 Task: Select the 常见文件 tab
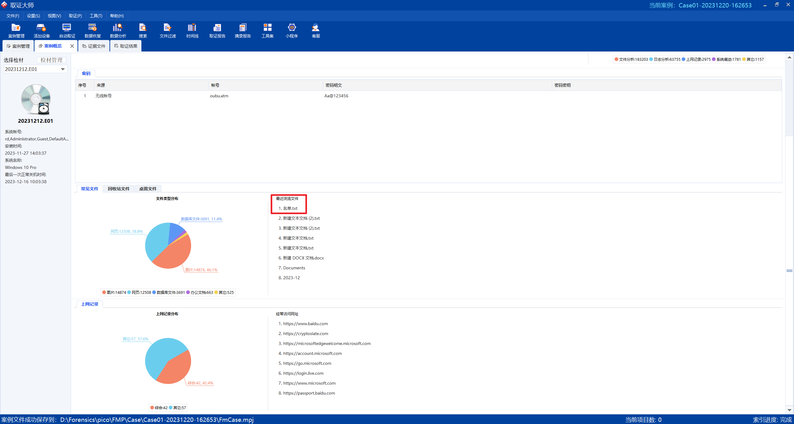[x=90, y=189]
